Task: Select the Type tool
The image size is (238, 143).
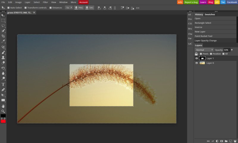Action: tap(3, 84)
